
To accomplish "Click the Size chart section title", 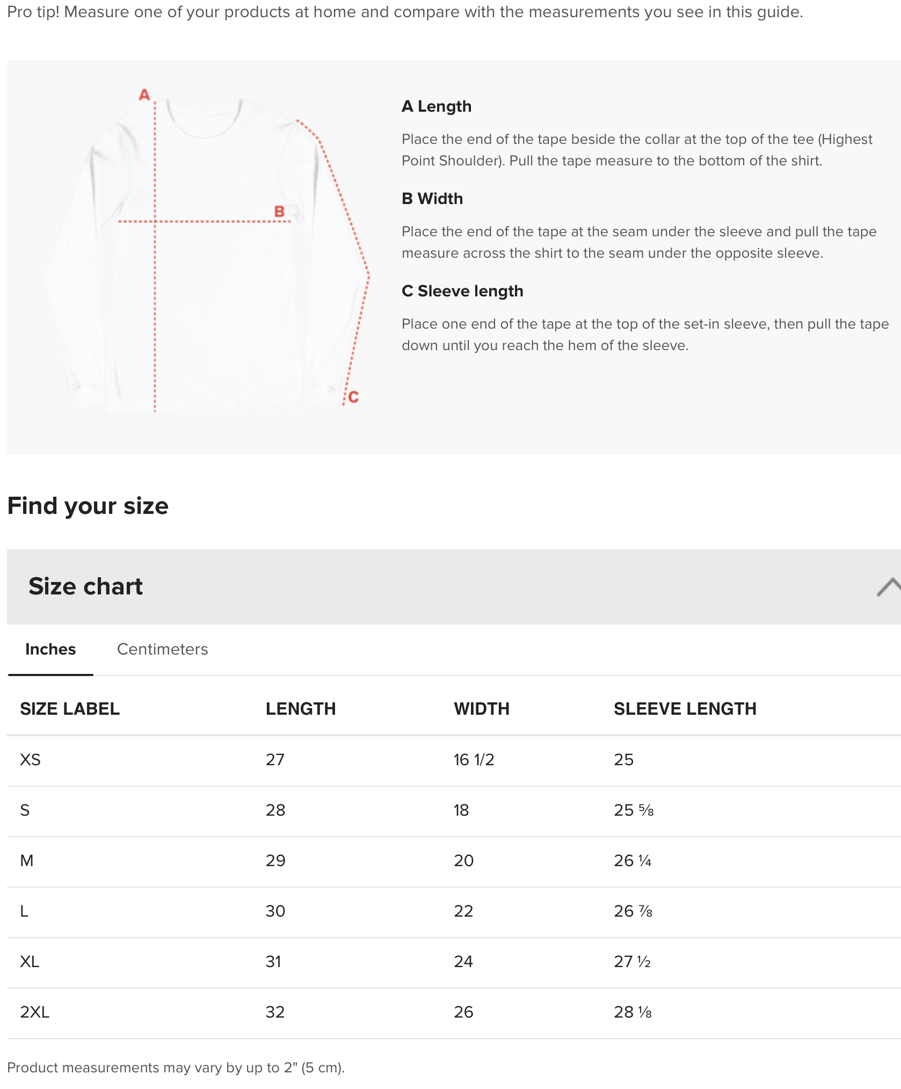I will pyautogui.click(x=86, y=586).
